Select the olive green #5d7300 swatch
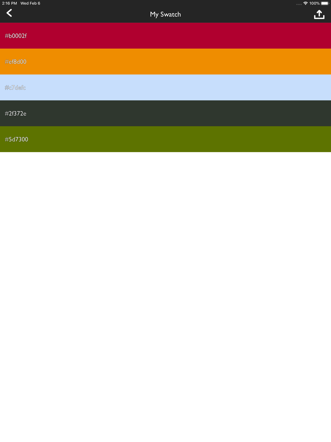This screenshot has height=442, width=331. (165, 139)
